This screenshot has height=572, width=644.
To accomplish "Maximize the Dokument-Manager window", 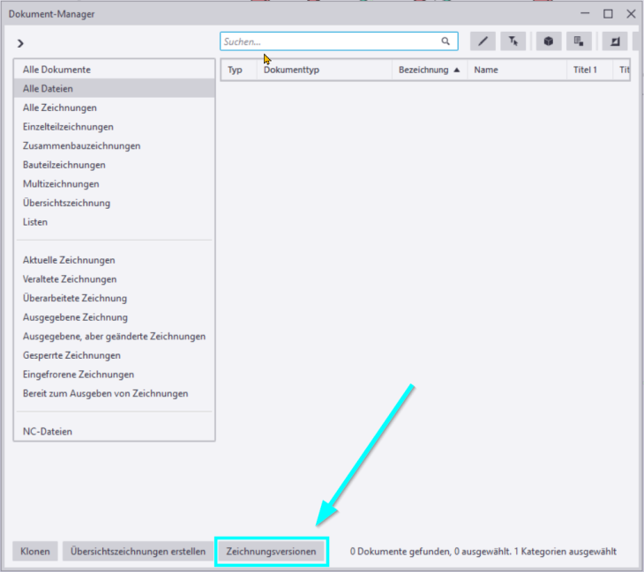I will click(x=608, y=13).
